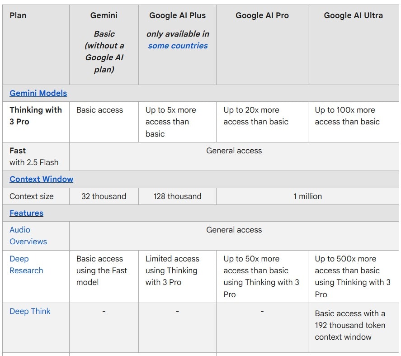401x356 pixels.
Task: Click the '192 thousand token context window' cell
Action: [x=350, y=325]
